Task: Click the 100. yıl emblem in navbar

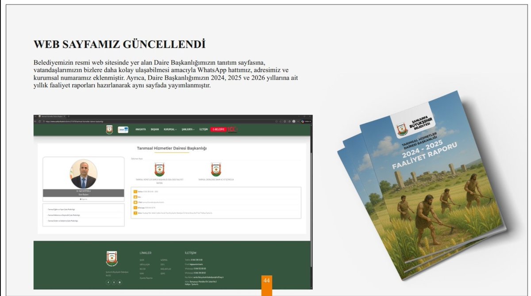Action: (232, 130)
